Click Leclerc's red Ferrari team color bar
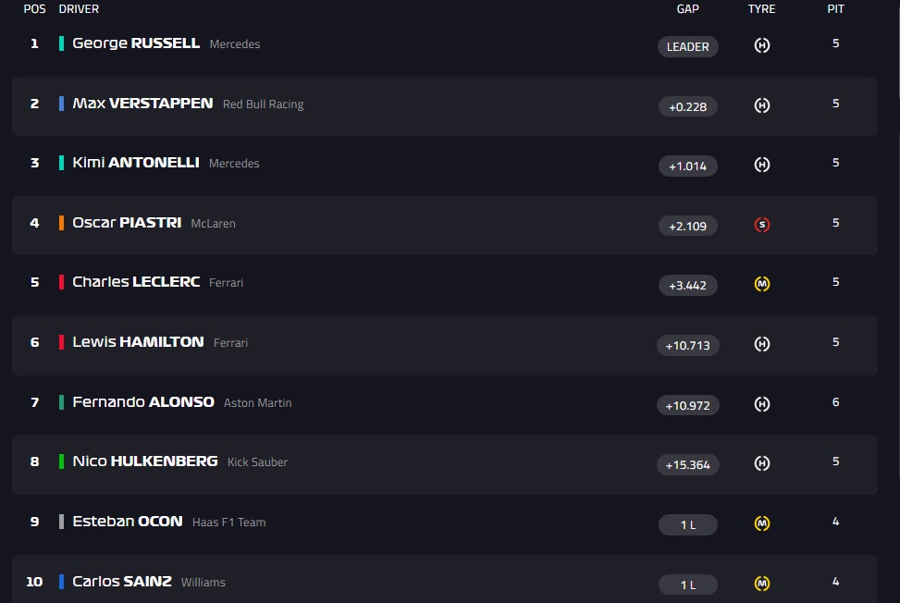Viewport: 900px width, 603px height. (61, 282)
